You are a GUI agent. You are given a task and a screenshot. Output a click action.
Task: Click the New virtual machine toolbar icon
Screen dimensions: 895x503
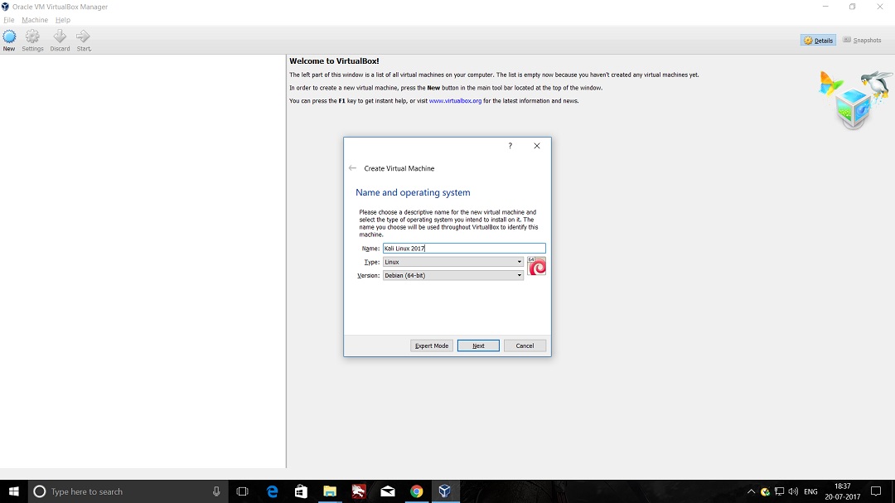(9, 40)
